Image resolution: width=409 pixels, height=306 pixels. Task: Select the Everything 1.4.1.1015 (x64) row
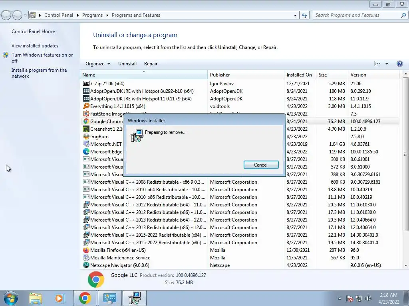coord(240,106)
